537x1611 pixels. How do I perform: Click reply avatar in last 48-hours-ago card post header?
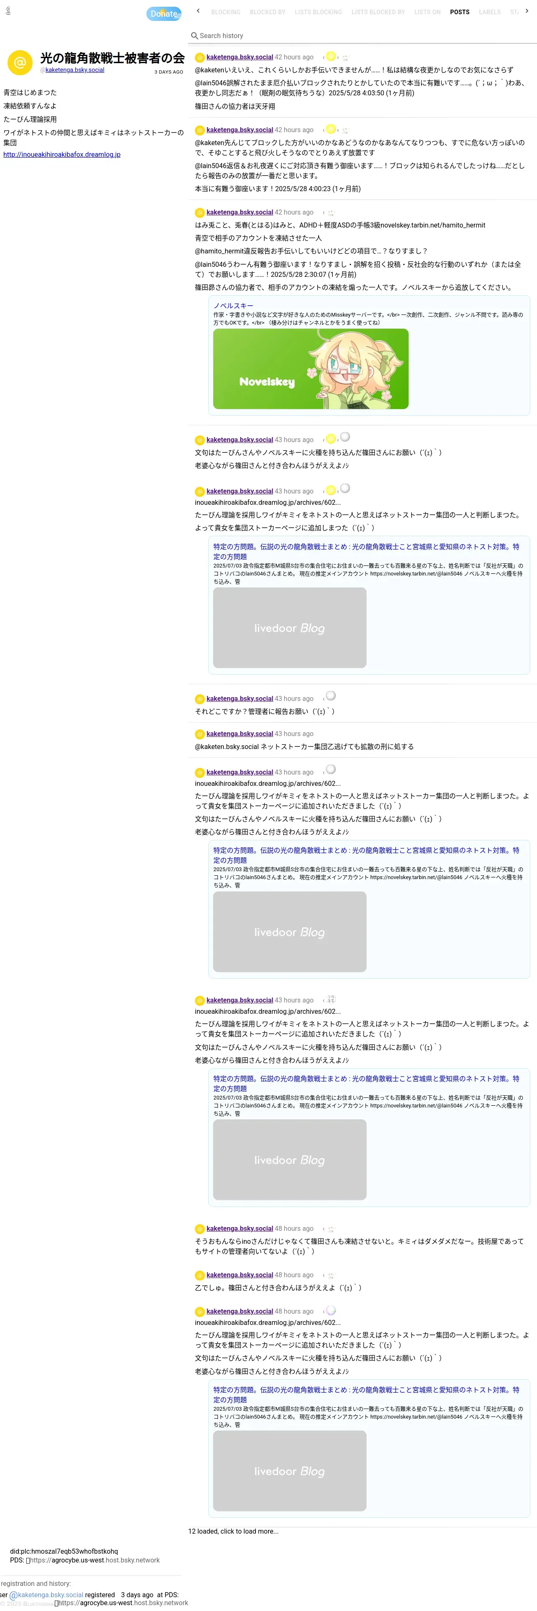331,1310
